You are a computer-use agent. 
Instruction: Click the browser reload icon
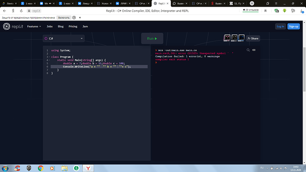[21, 11]
